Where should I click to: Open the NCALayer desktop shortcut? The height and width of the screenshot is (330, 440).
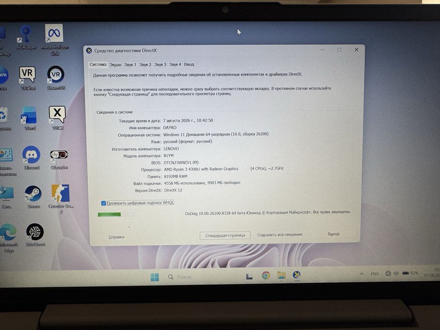coord(26,37)
